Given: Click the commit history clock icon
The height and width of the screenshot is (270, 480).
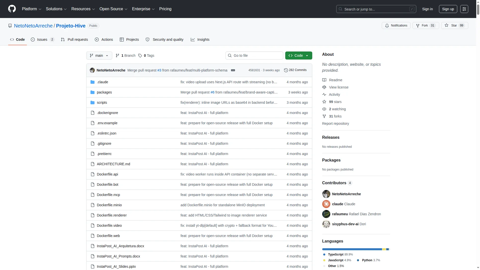Looking at the screenshot, I should [x=286, y=70].
